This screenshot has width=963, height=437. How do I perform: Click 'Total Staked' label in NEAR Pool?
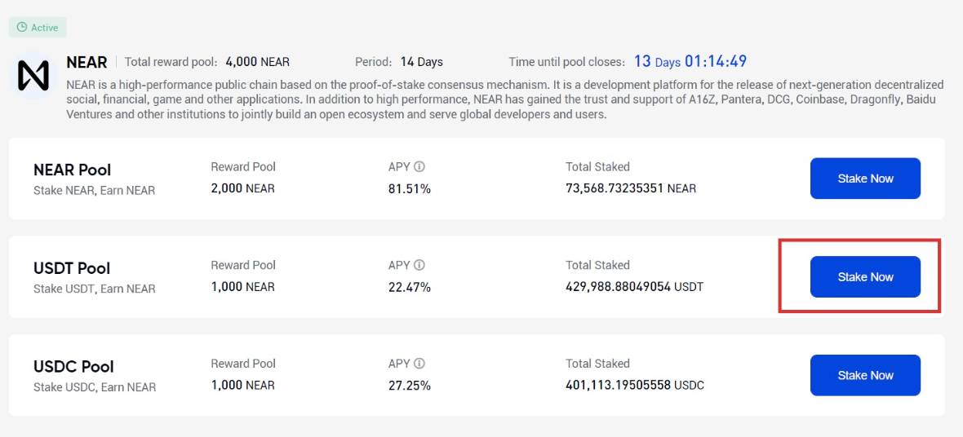(597, 167)
